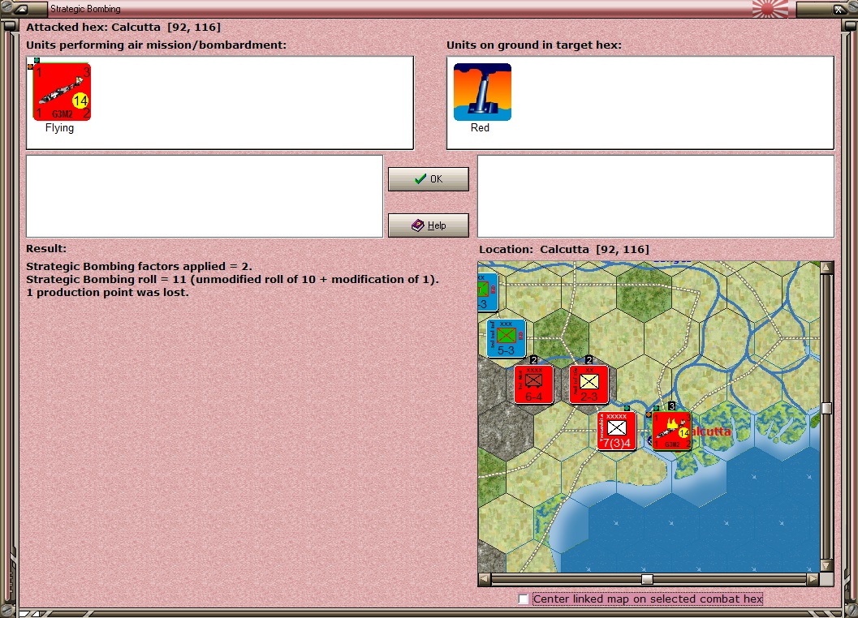Click the Japanese rising sun flag icon
The width and height of the screenshot is (858, 618).
click(x=770, y=9)
